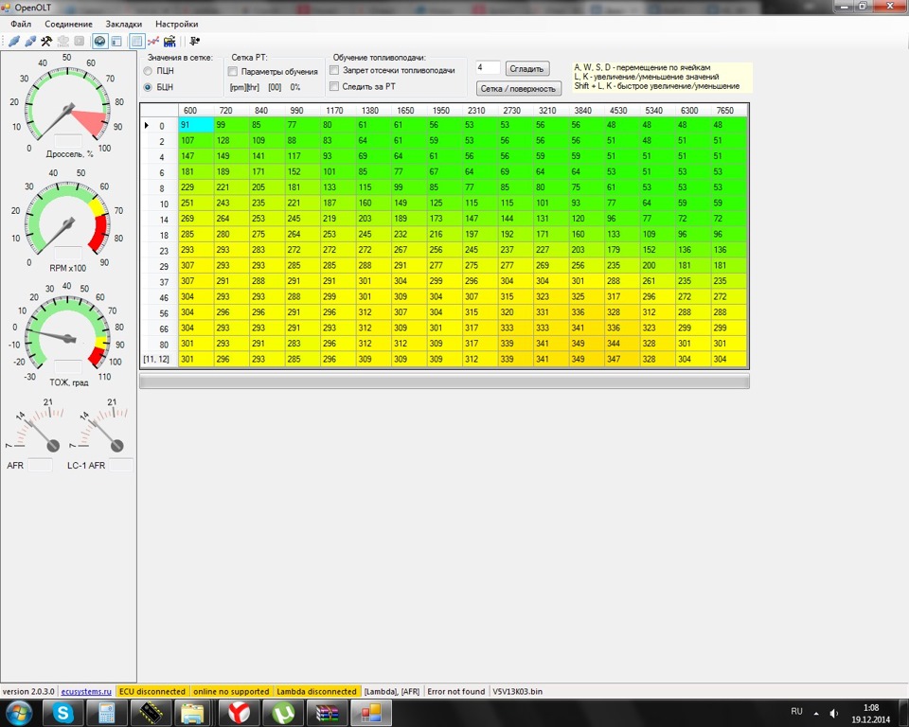The width and height of the screenshot is (909, 727).
Task: Select the БЦН radio button
Action: tap(148, 87)
